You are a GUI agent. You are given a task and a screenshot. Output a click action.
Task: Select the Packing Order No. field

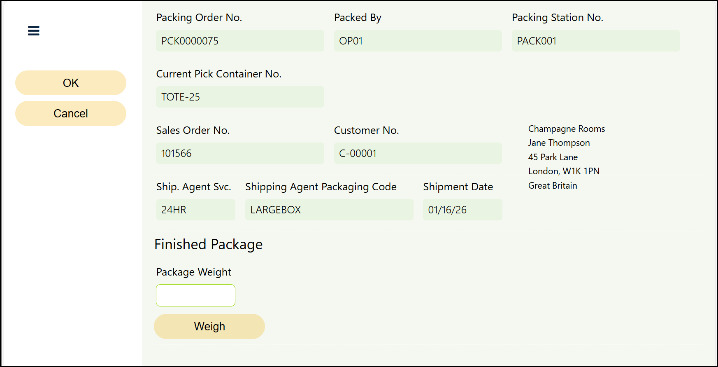(240, 41)
